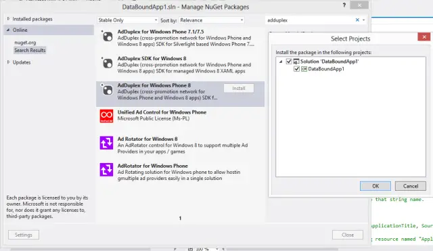Select Search Results in the Online list
Viewport: 433px width, 251px height.
[30, 50]
